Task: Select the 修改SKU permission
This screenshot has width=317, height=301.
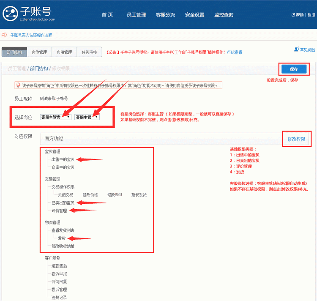Action: (x=115, y=194)
